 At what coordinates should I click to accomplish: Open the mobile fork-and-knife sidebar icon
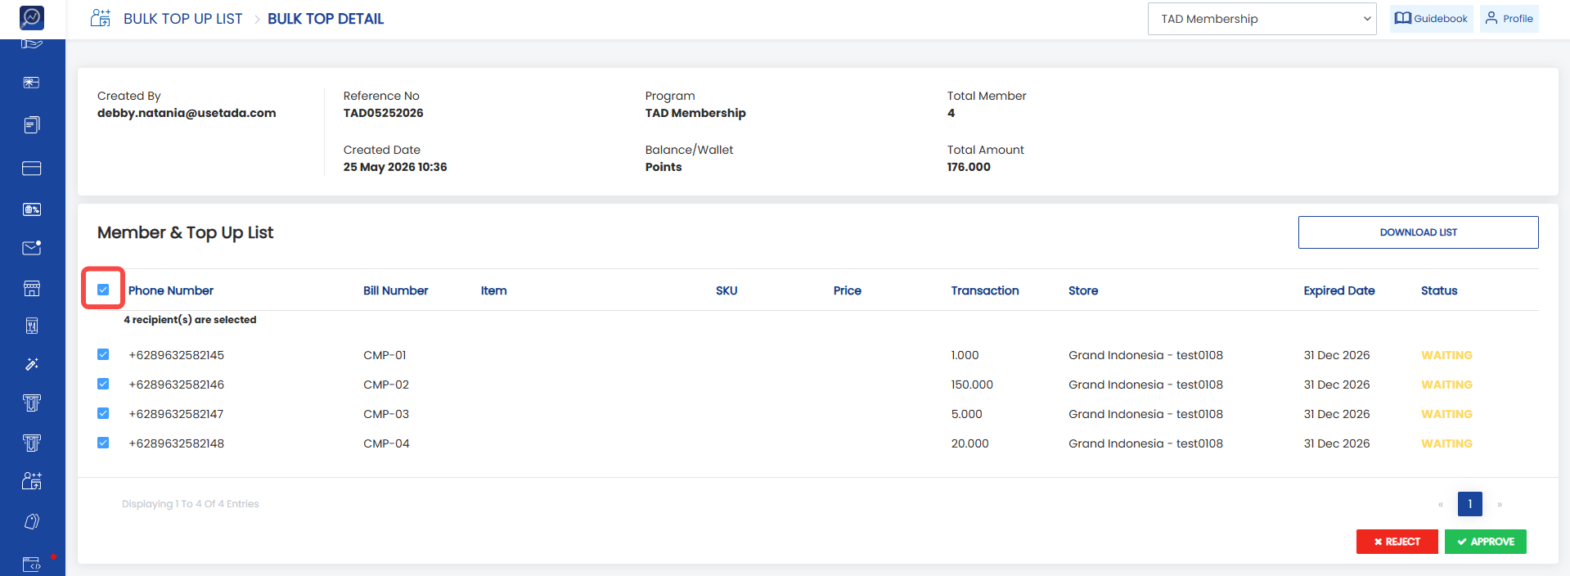pyautogui.click(x=31, y=326)
